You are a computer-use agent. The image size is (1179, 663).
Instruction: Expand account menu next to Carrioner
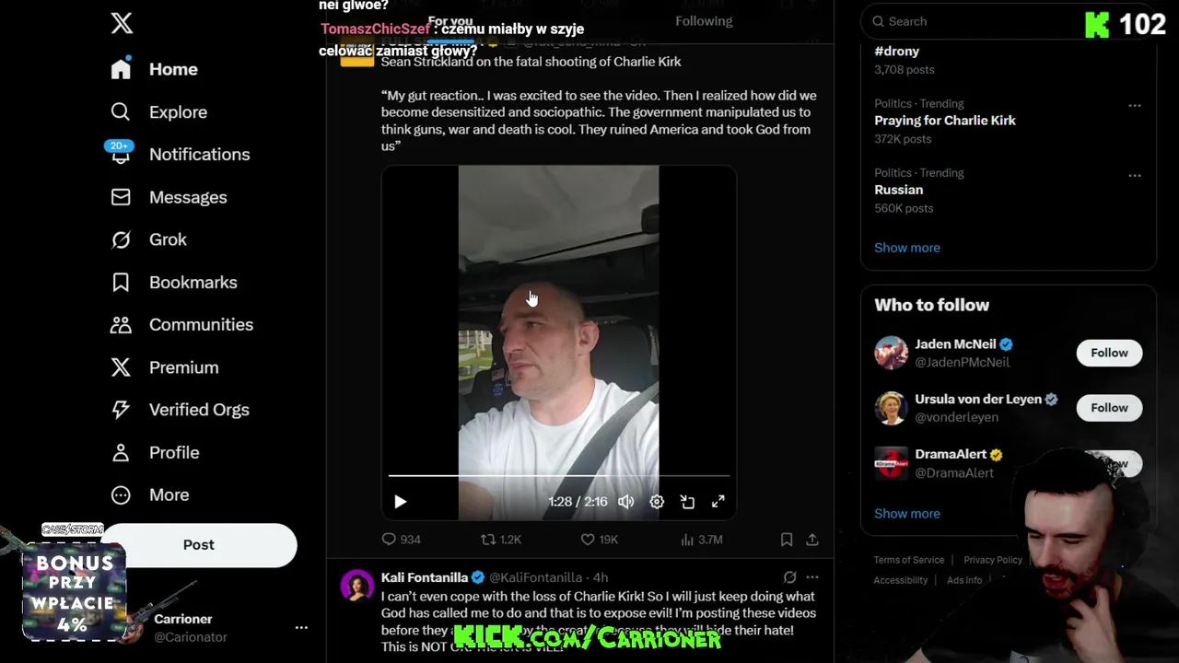(301, 627)
